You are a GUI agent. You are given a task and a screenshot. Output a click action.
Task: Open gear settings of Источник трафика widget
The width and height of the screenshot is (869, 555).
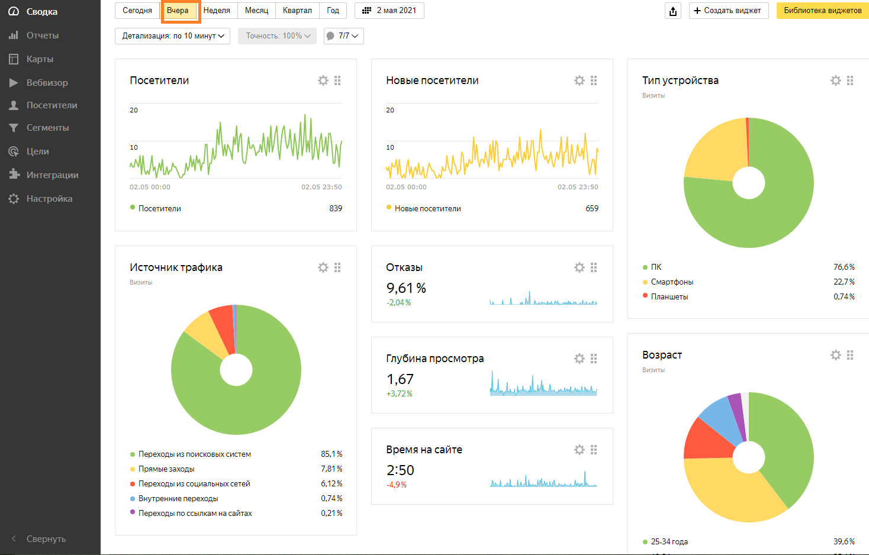[x=323, y=267]
